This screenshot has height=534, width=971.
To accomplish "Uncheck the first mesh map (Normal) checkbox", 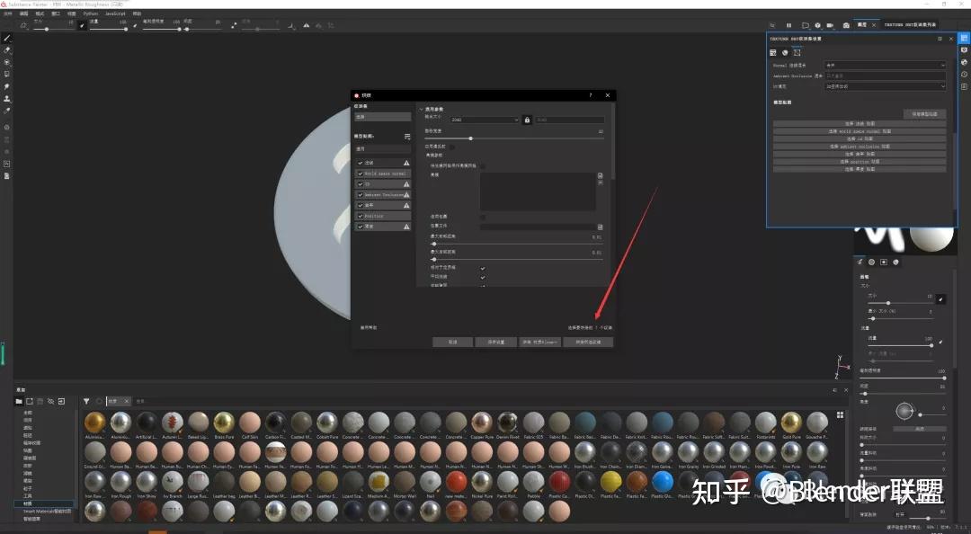I will (x=361, y=163).
